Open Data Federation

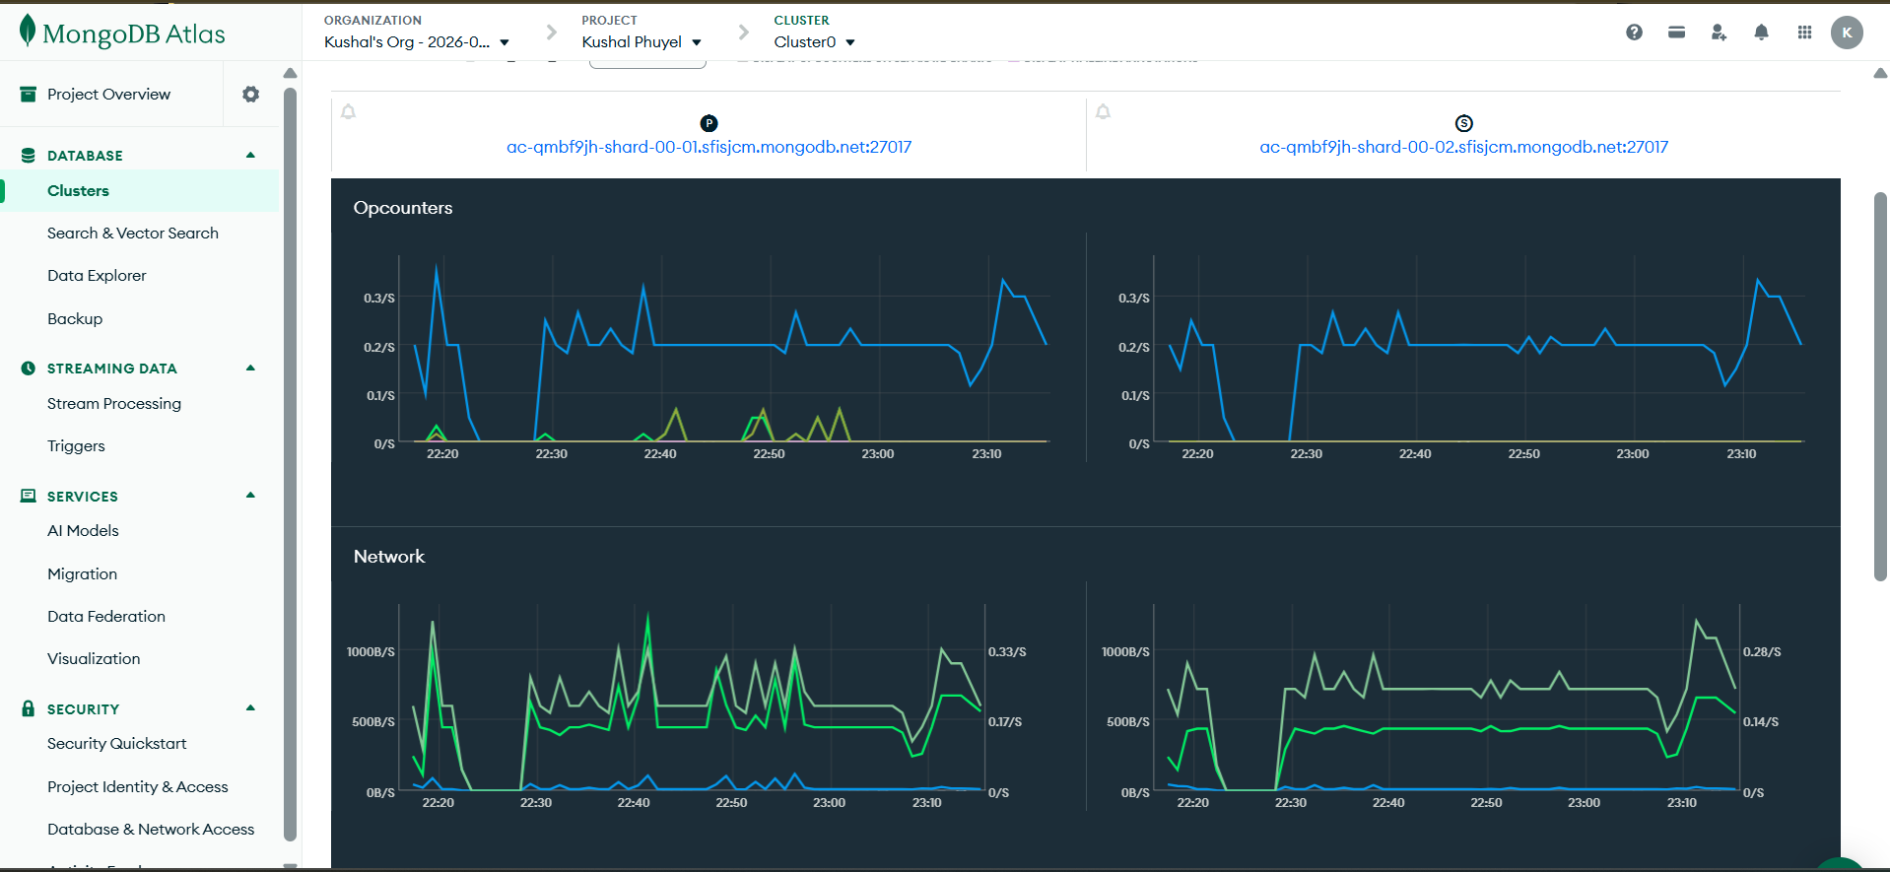tap(106, 617)
